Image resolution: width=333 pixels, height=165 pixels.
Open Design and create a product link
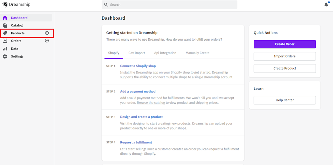click(x=142, y=117)
